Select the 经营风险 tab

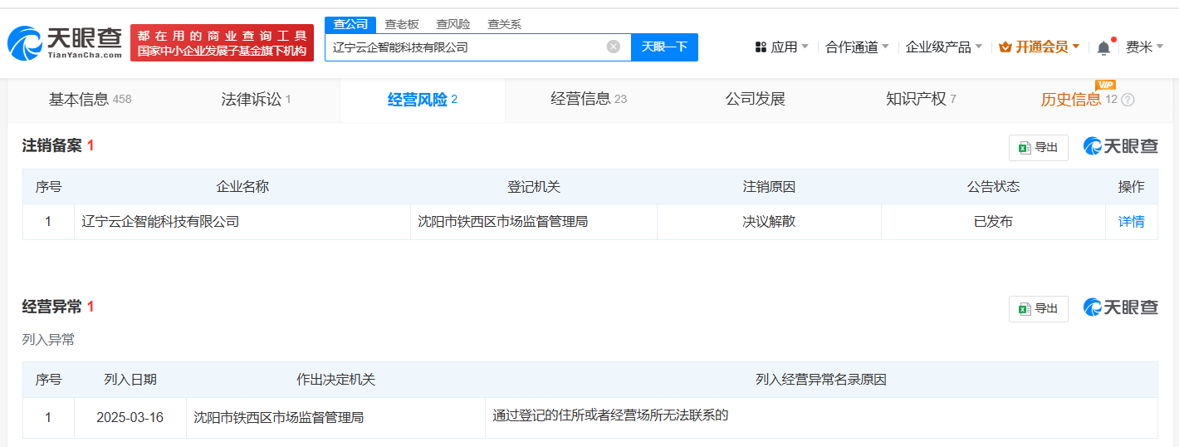423,100
